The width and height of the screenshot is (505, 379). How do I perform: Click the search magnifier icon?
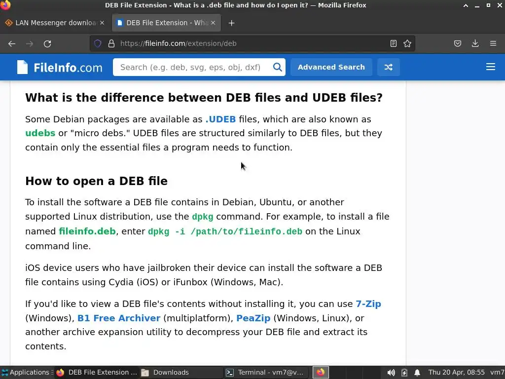(277, 67)
